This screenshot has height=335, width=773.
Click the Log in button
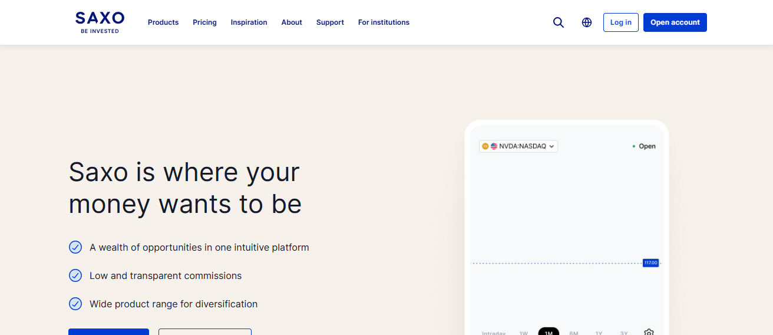tap(620, 22)
